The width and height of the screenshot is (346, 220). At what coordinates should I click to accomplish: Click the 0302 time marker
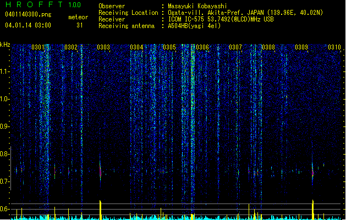click(71, 47)
